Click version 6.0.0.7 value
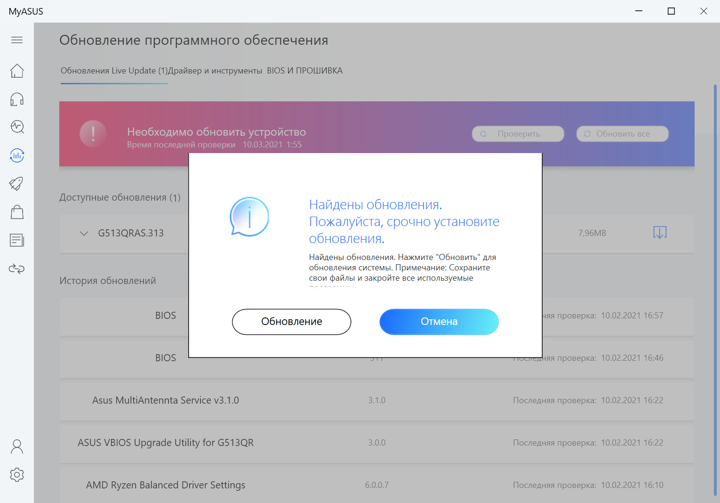 pos(376,485)
